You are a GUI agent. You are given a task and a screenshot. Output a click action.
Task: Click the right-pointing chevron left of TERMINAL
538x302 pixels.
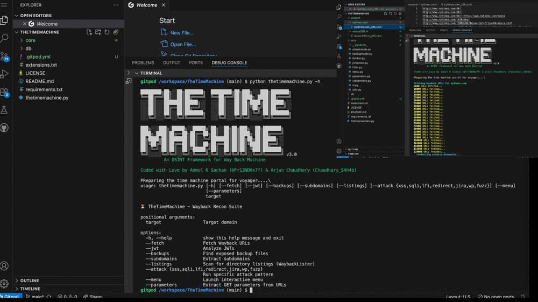tap(129, 73)
